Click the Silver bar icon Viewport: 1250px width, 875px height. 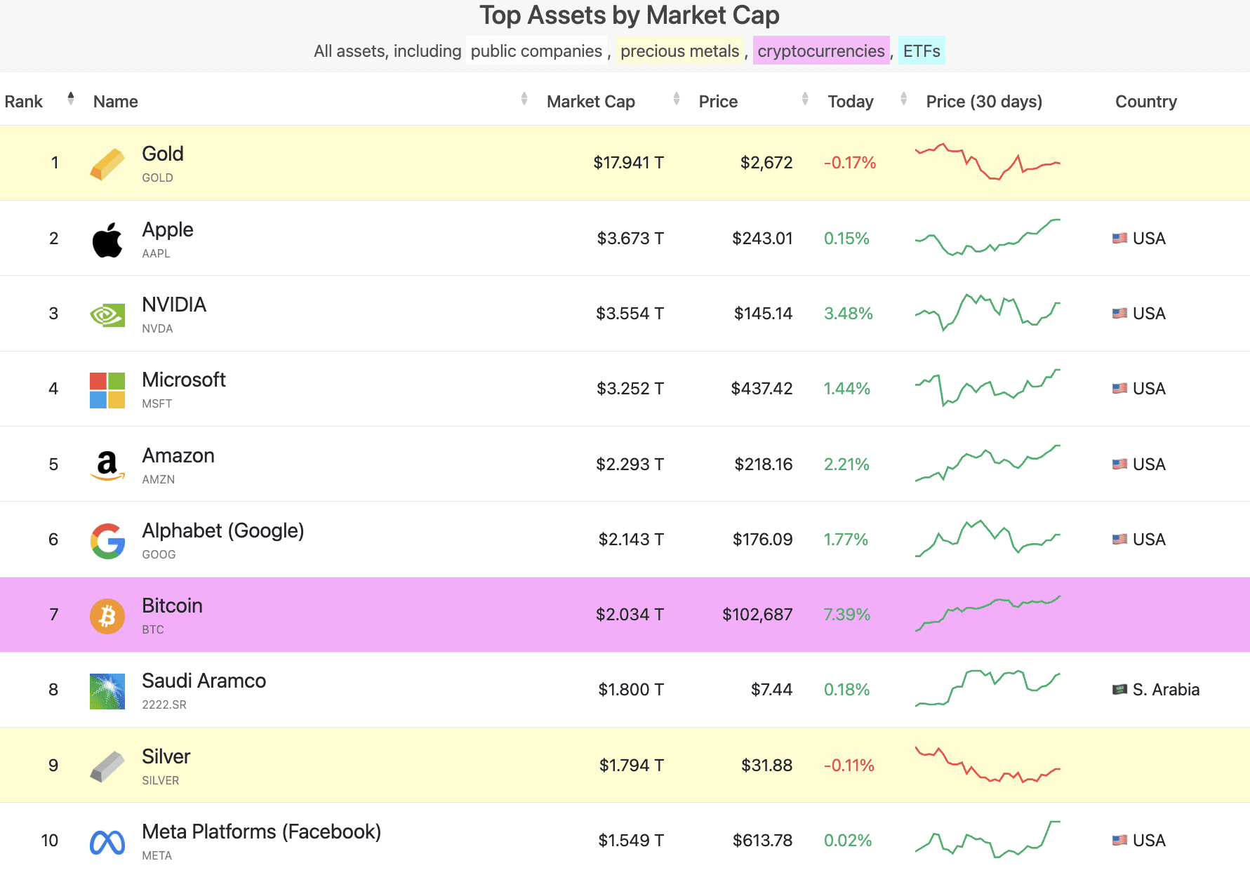107,766
